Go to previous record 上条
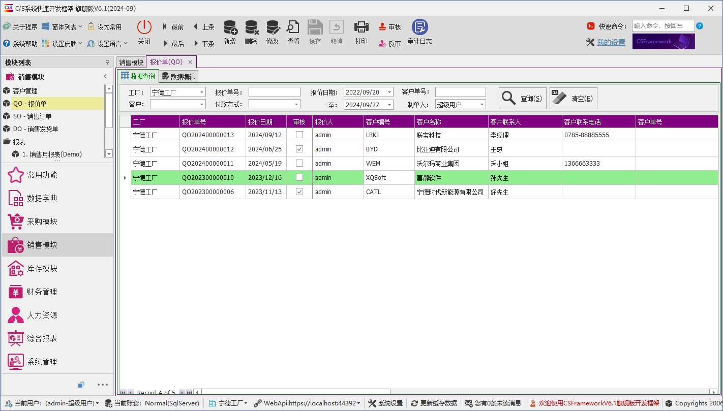 click(x=203, y=27)
